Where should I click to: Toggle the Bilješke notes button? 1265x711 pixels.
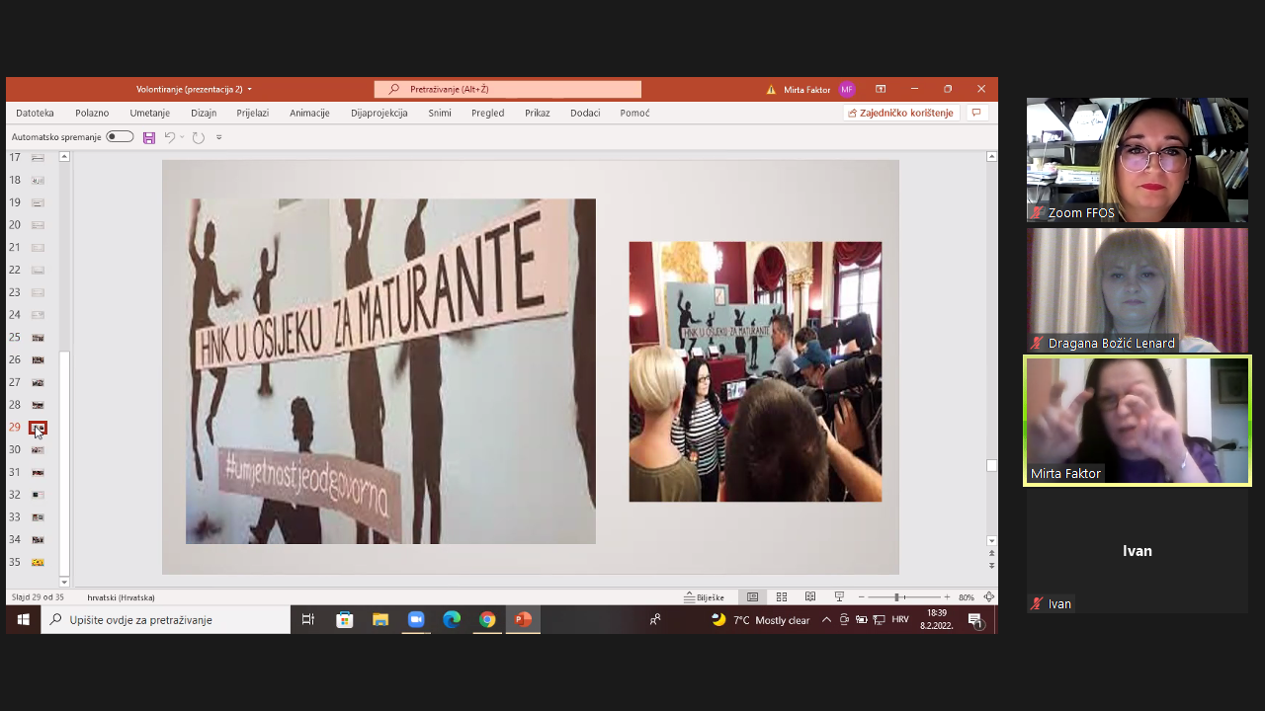pyautogui.click(x=704, y=597)
